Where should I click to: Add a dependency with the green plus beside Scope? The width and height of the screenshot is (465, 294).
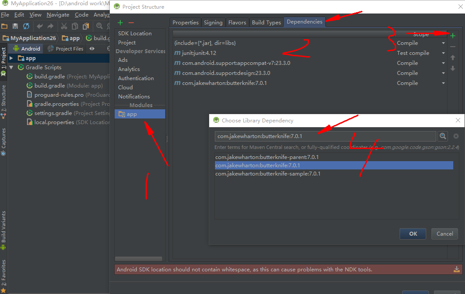(x=452, y=36)
